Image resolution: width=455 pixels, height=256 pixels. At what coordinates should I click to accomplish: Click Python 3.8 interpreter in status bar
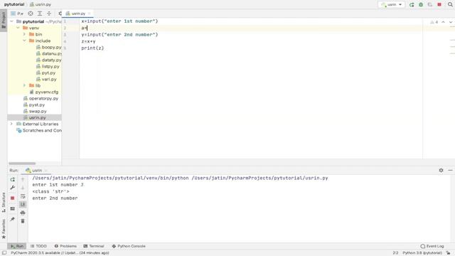(422, 253)
